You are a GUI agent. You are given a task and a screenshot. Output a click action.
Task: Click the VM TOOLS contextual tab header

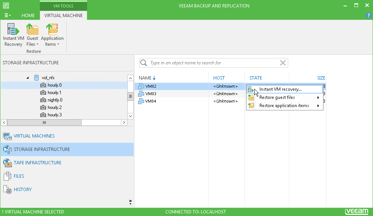[63, 6]
